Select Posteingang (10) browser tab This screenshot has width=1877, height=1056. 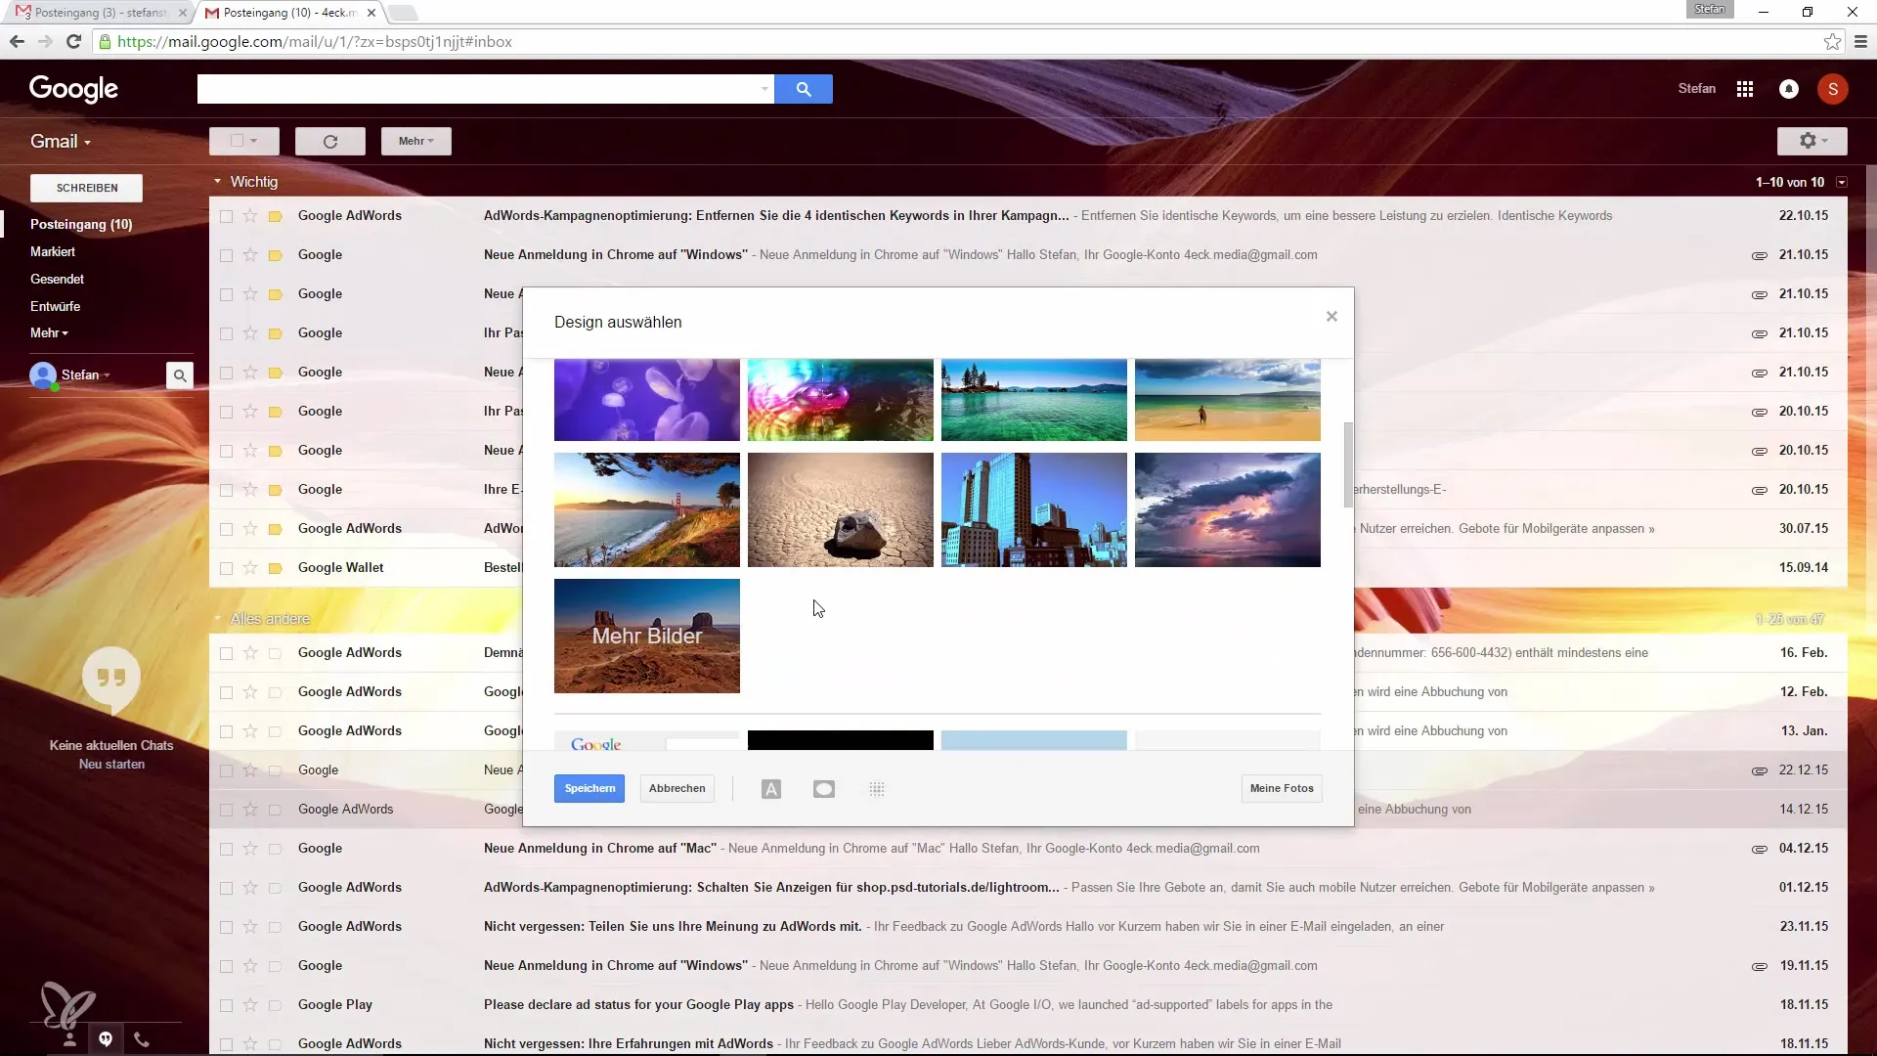pyautogui.click(x=288, y=13)
